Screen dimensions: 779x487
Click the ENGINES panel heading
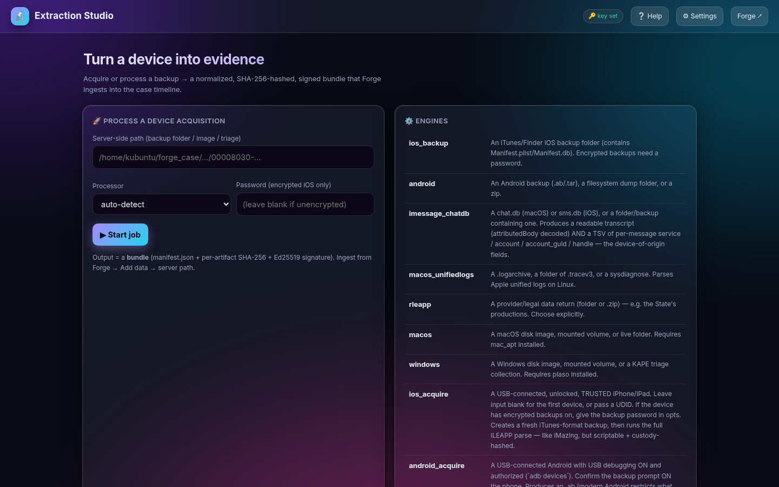coord(432,121)
